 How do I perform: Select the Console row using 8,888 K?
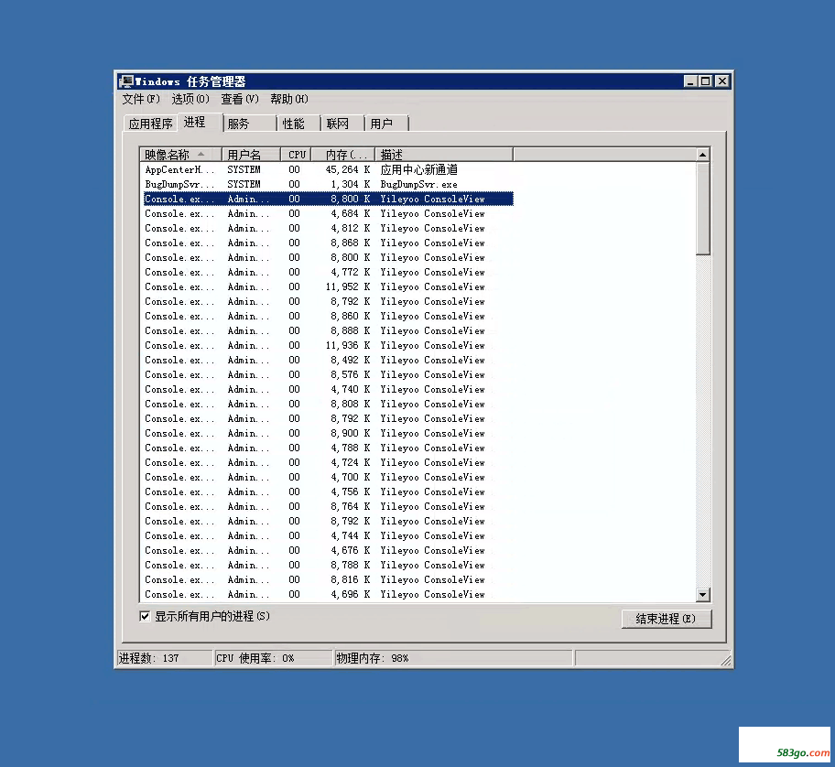pyautogui.click(x=329, y=330)
